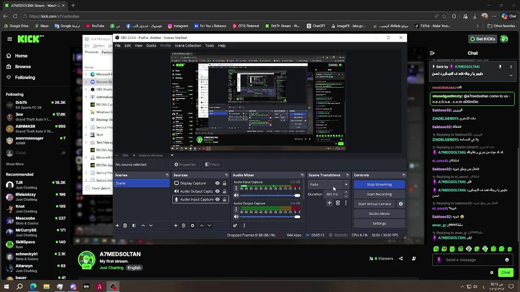Toggle visibility of Audio Output Capture source
The image size is (520, 292).
(217, 191)
